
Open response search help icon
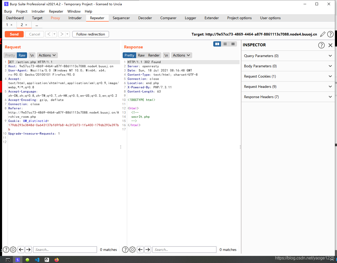click(125, 250)
